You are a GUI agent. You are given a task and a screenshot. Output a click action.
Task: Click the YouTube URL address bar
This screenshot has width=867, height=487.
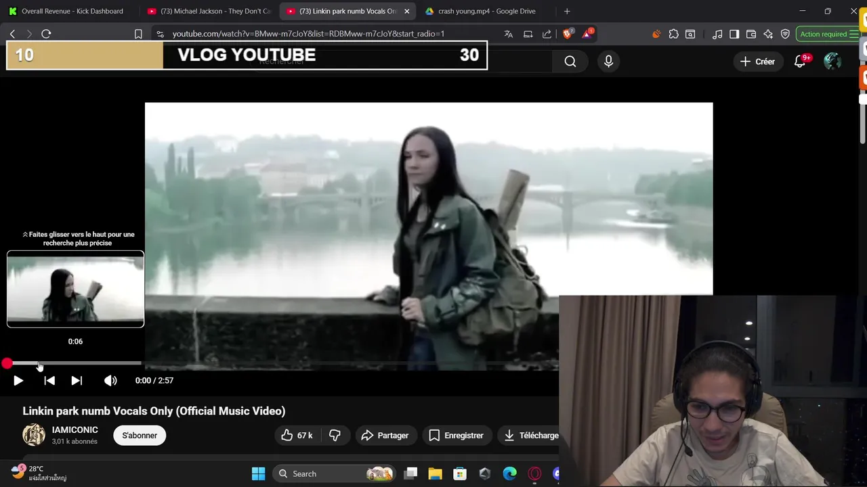[x=308, y=34]
